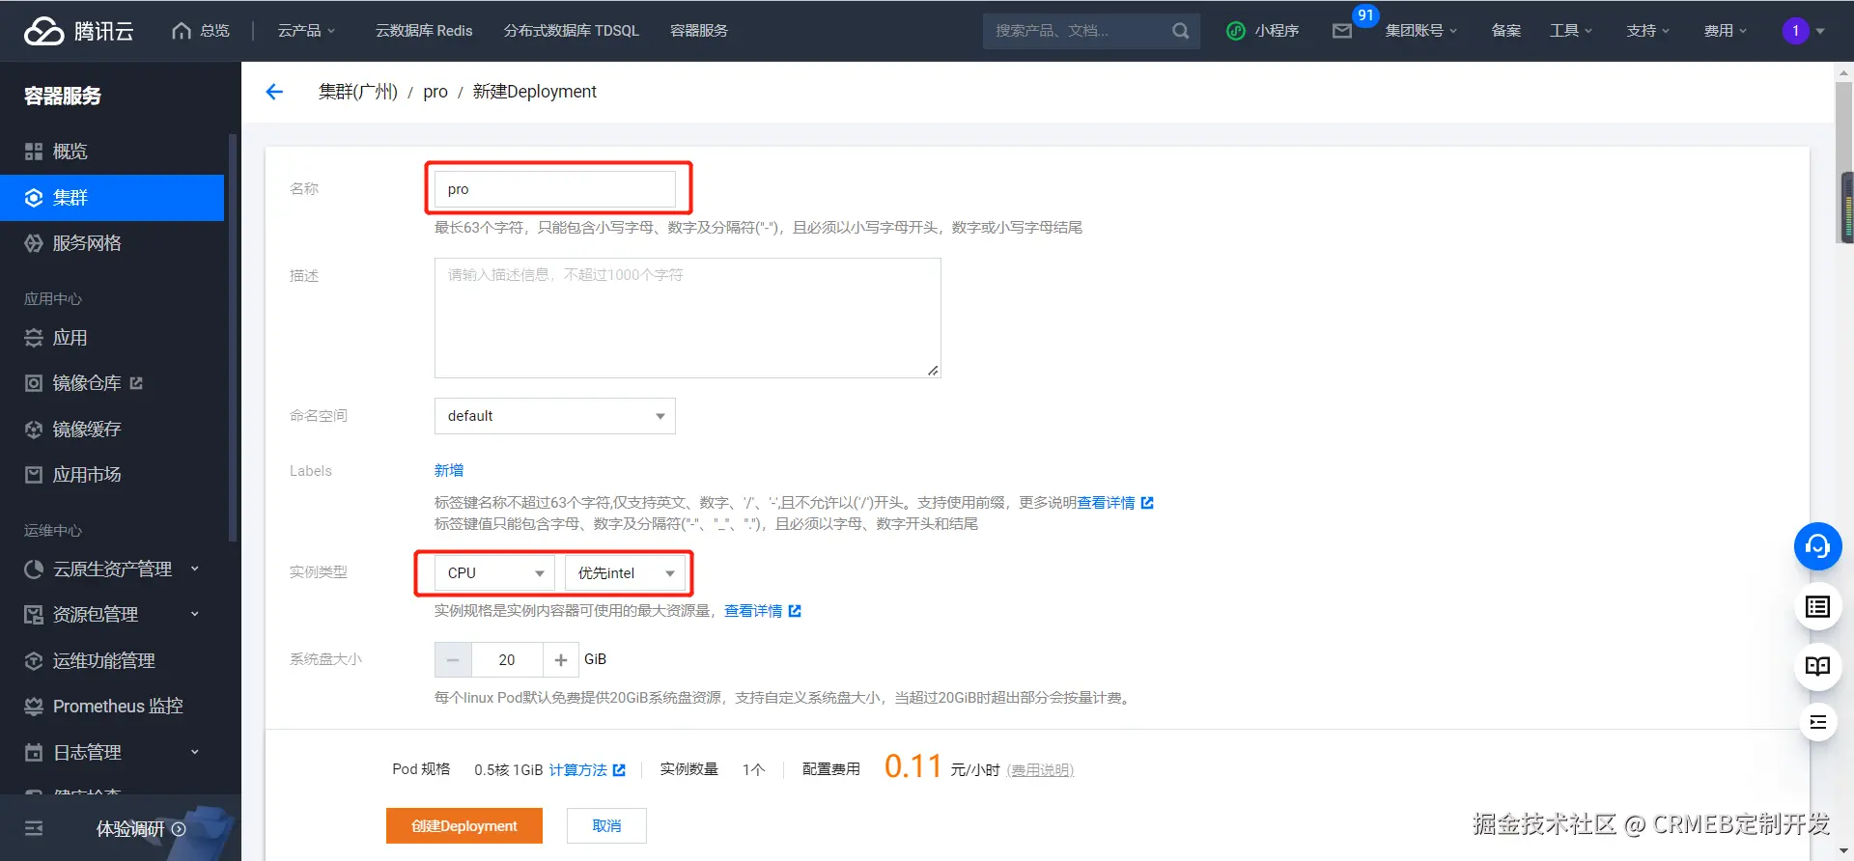This screenshot has width=1854, height=861.
Task: Open the 小程序 mini program link
Action: coord(1263,31)
